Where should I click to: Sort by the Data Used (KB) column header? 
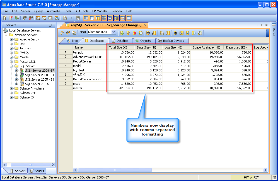click(238, 47)
